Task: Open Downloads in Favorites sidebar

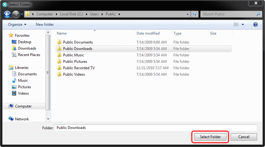Action: pos(27,48)
